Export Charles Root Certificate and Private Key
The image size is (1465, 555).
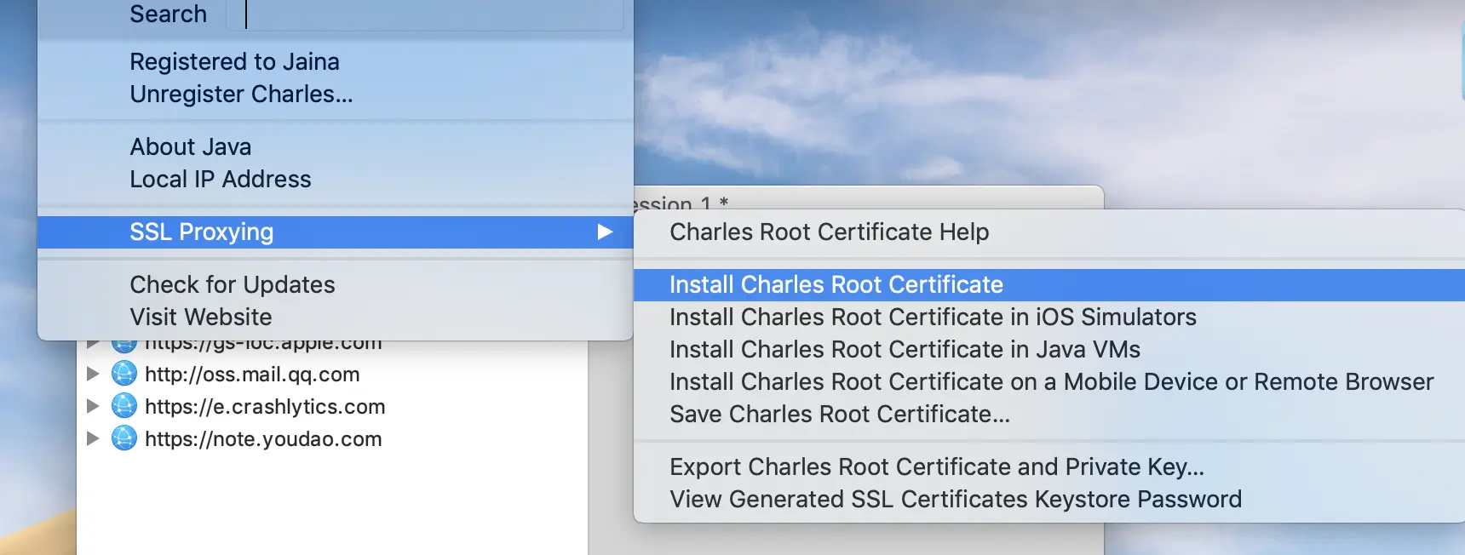1049,466
